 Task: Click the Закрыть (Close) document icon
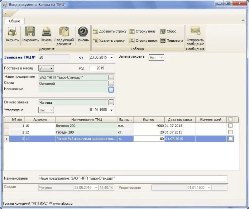[x=12, y=32]
